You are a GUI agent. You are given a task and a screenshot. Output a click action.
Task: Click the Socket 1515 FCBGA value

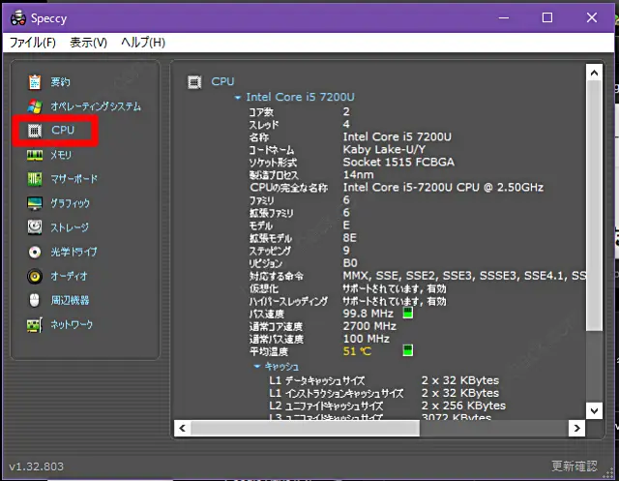398,162
